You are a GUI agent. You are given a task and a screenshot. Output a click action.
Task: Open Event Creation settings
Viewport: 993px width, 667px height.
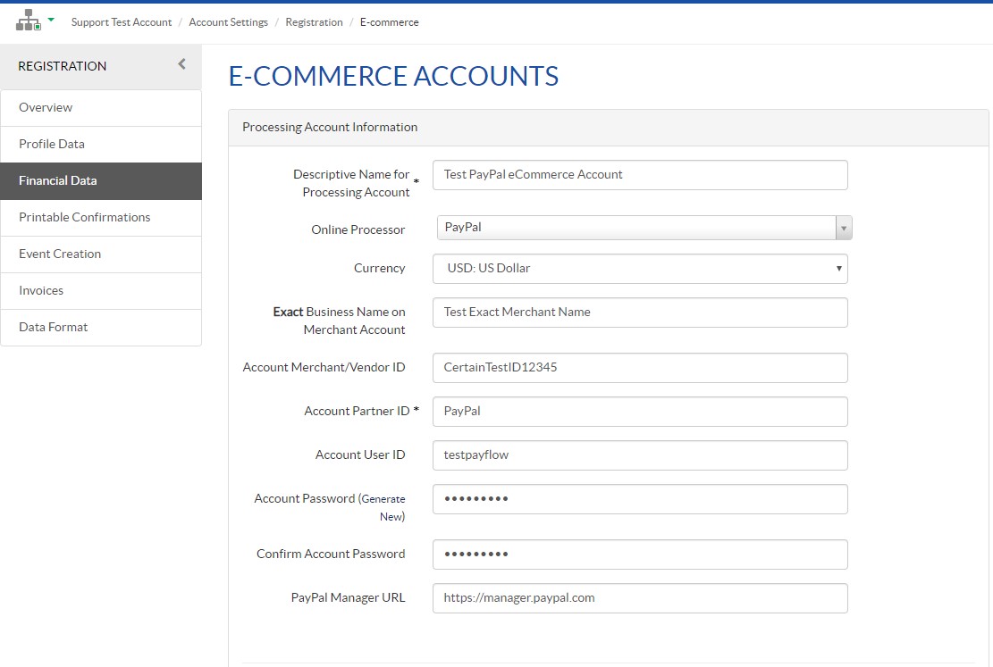(x=101, y=254)
